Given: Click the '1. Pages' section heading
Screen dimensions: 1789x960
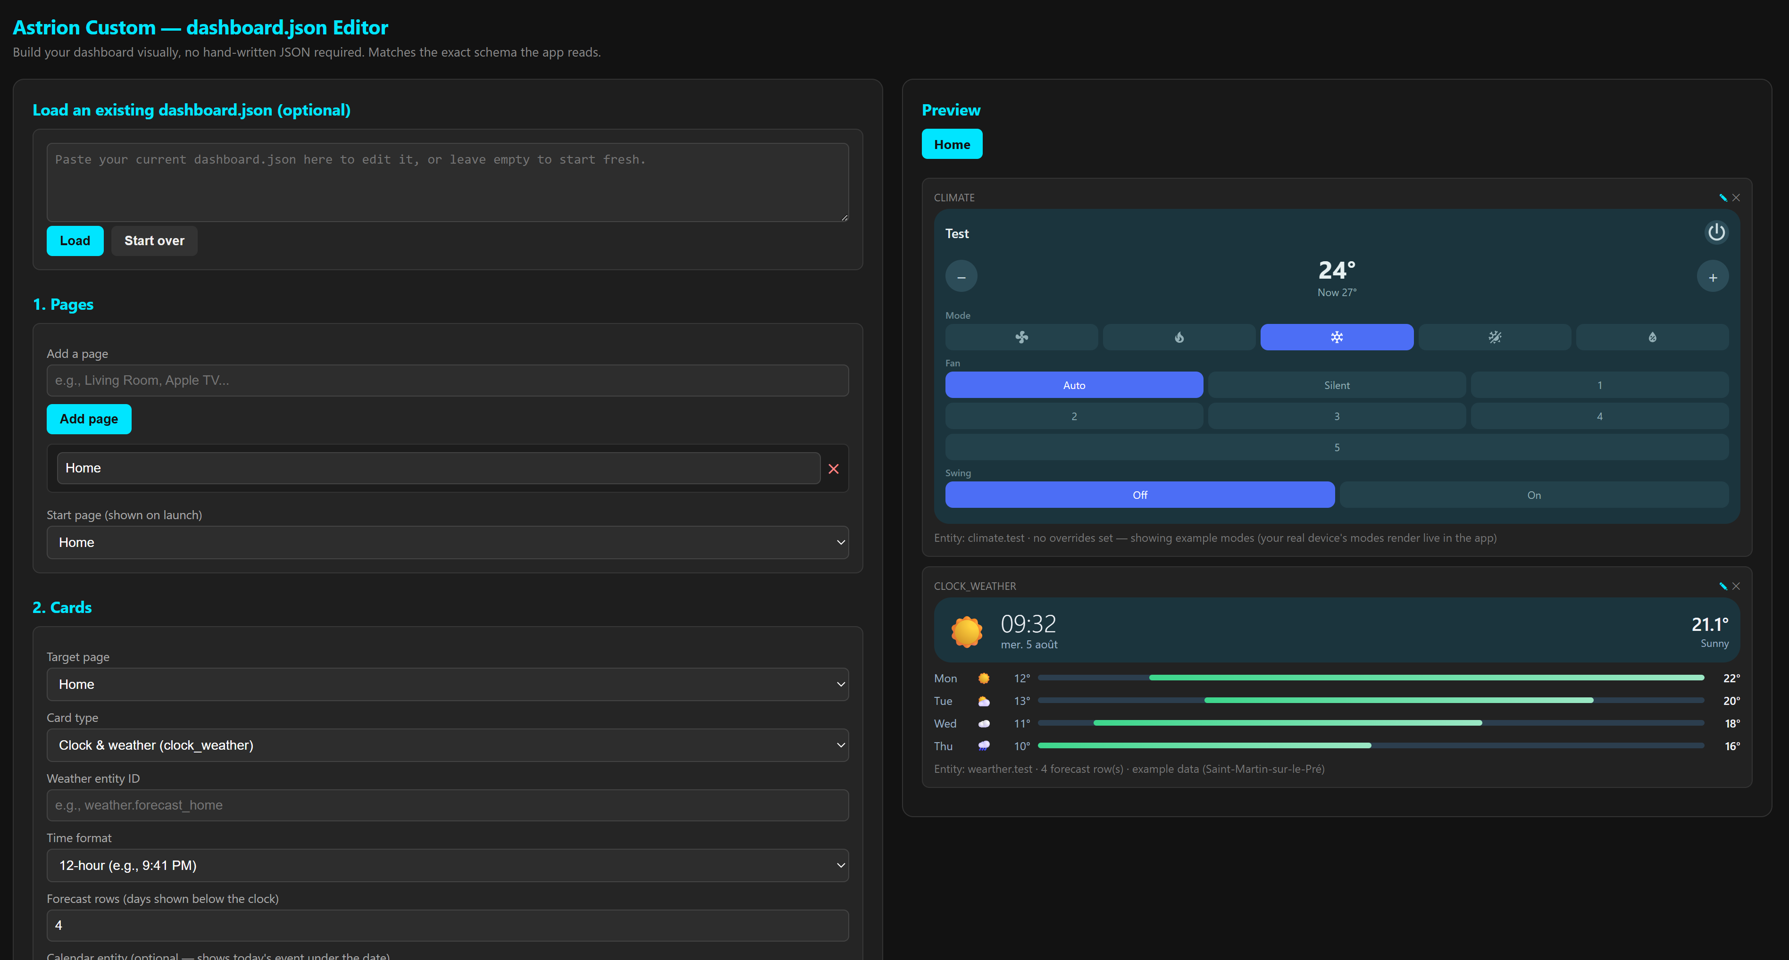Looking at the screenshot, I should point(63,305).
